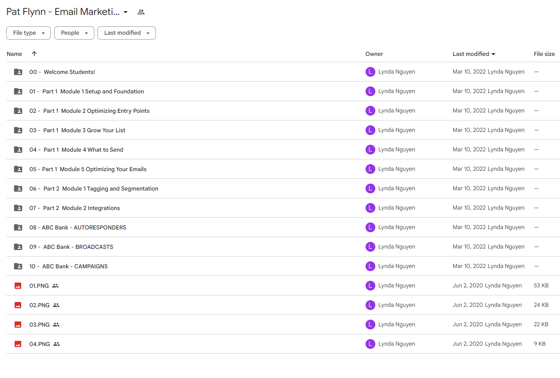Select the file name 01.PNG
Viewport: 560px width, 378px height.
pyautogui.click(x=39, y=286)
